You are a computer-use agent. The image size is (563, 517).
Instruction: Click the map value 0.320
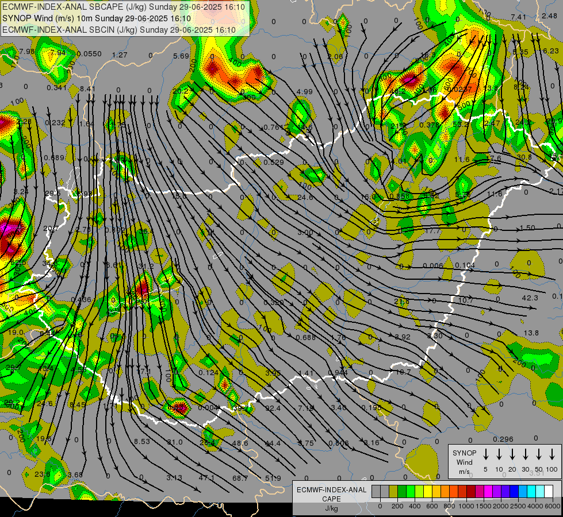coord(274,303)
